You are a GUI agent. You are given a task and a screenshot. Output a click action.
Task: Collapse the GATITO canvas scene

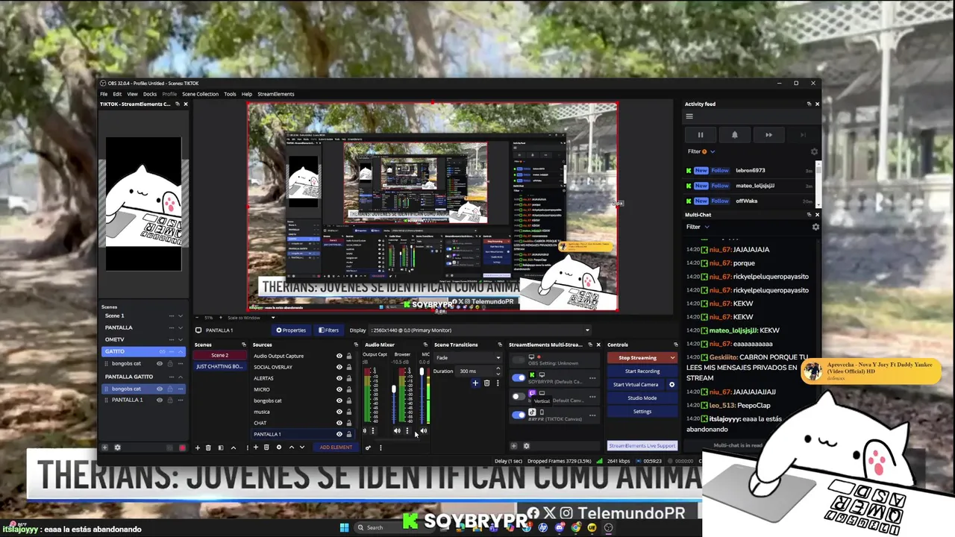click(180, 351)
